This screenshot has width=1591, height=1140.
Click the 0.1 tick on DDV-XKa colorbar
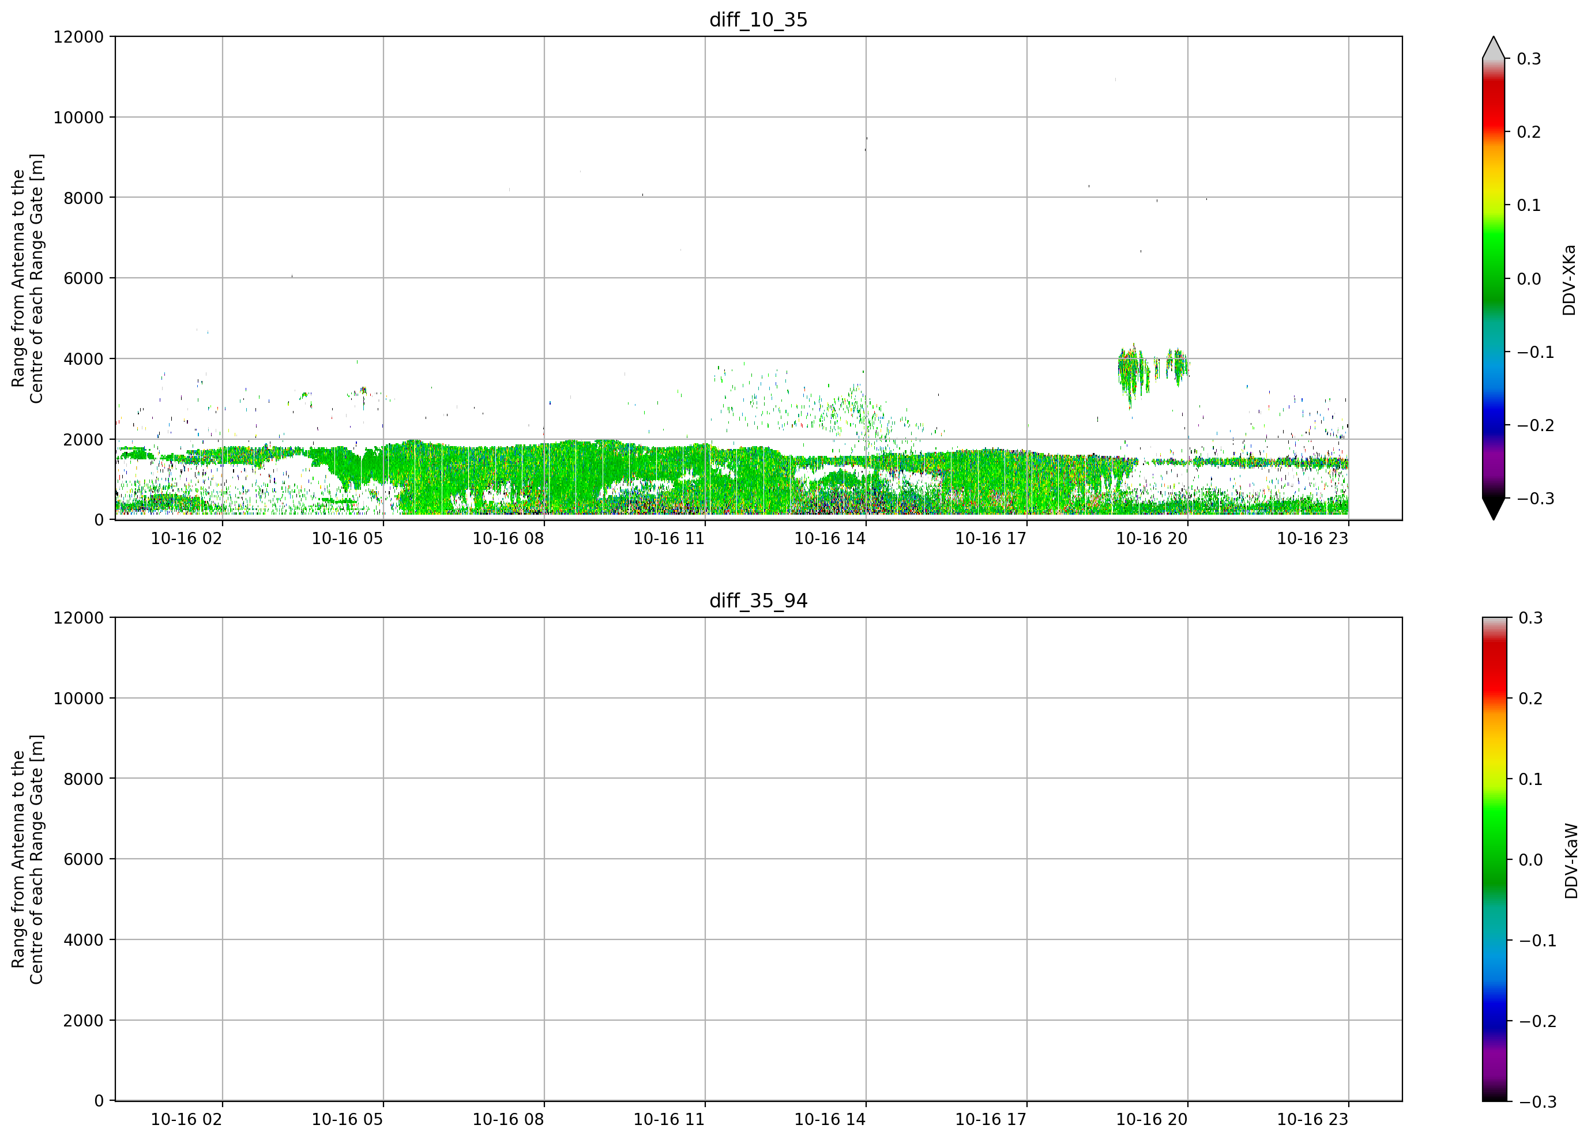(x=1529, y=205)
